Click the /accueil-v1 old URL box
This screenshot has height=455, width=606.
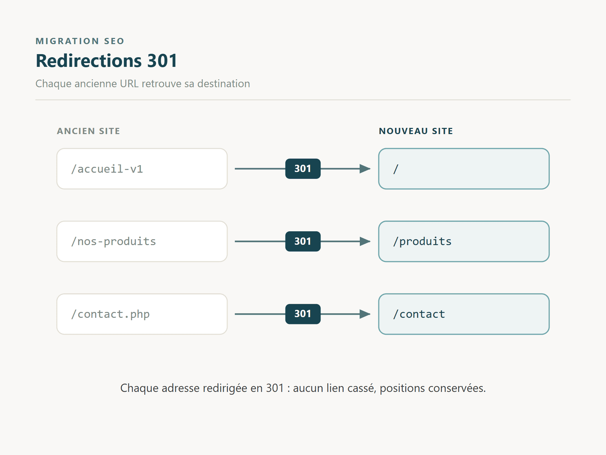[x=142, y=169]
